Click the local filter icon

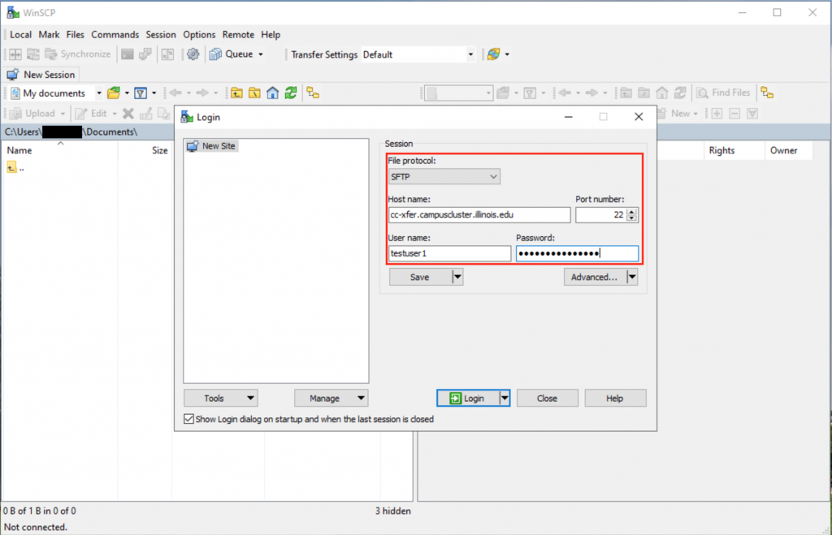[x=141, y=93]
